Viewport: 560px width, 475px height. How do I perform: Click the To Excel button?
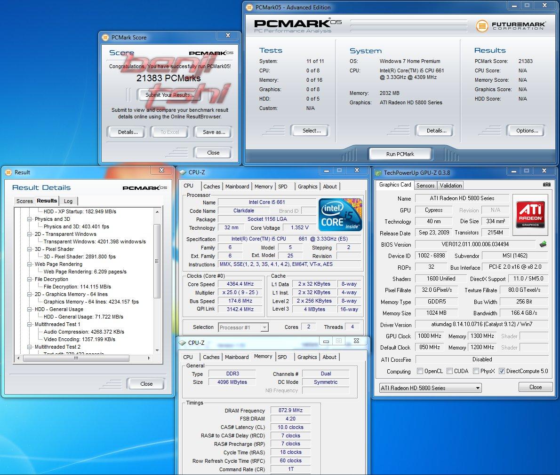click(x=169, y=132)
